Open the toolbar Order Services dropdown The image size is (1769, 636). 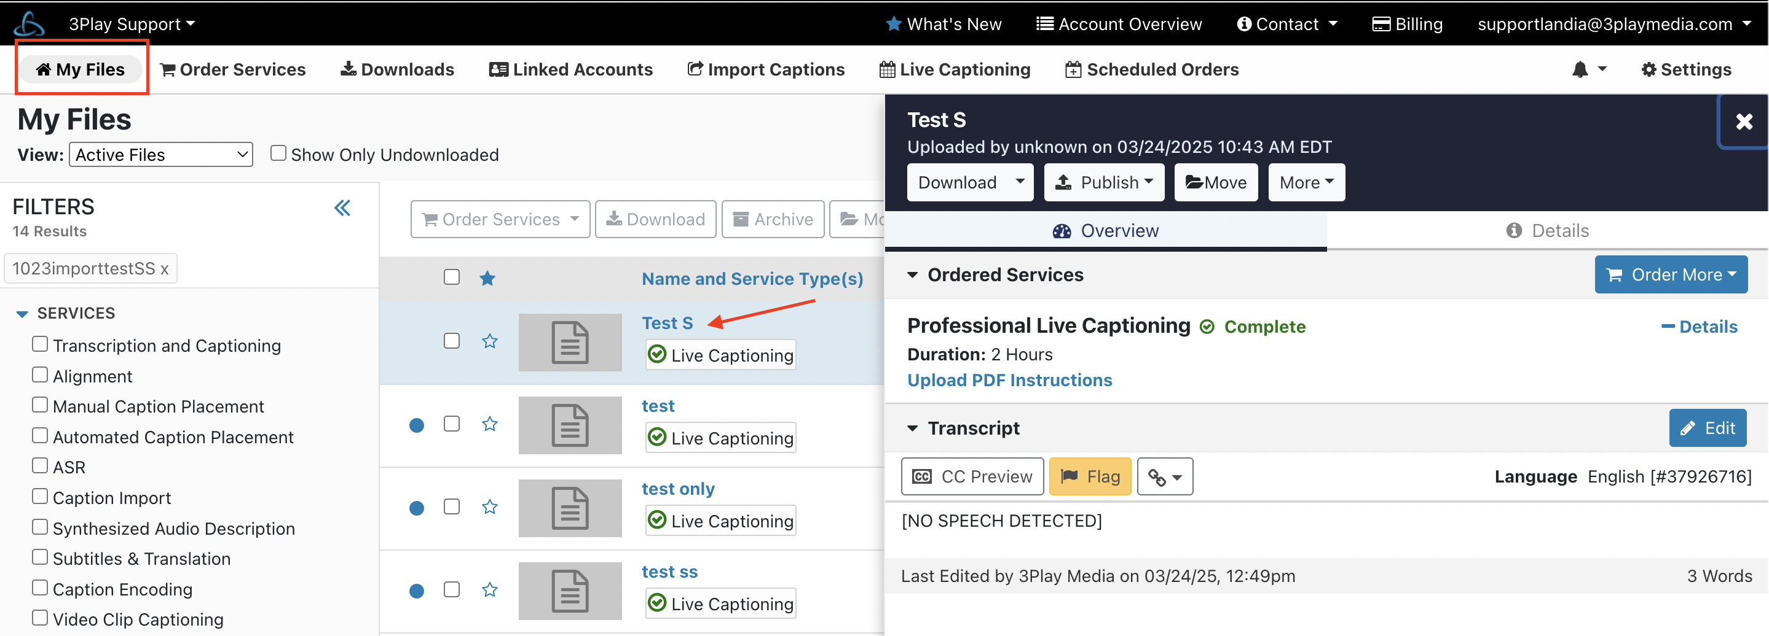click(x=500, y=220)
